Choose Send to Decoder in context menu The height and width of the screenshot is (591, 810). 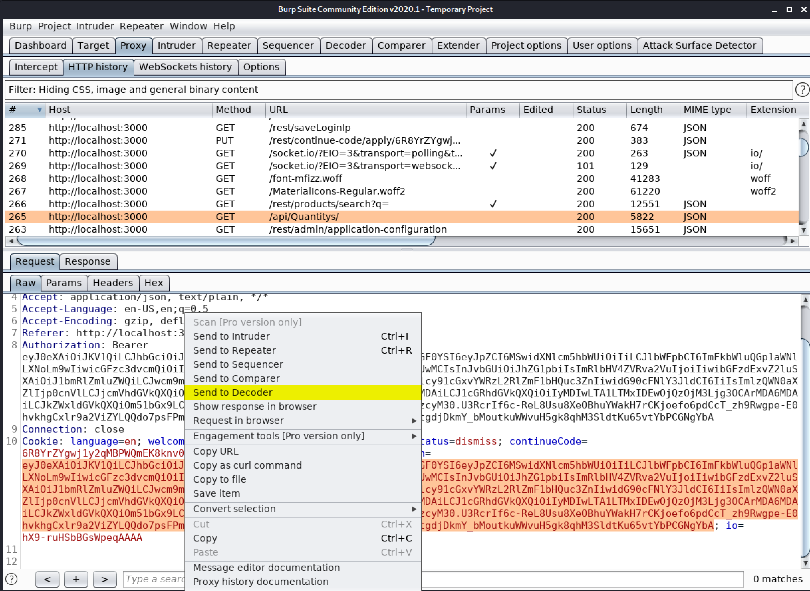coord(303,392)
